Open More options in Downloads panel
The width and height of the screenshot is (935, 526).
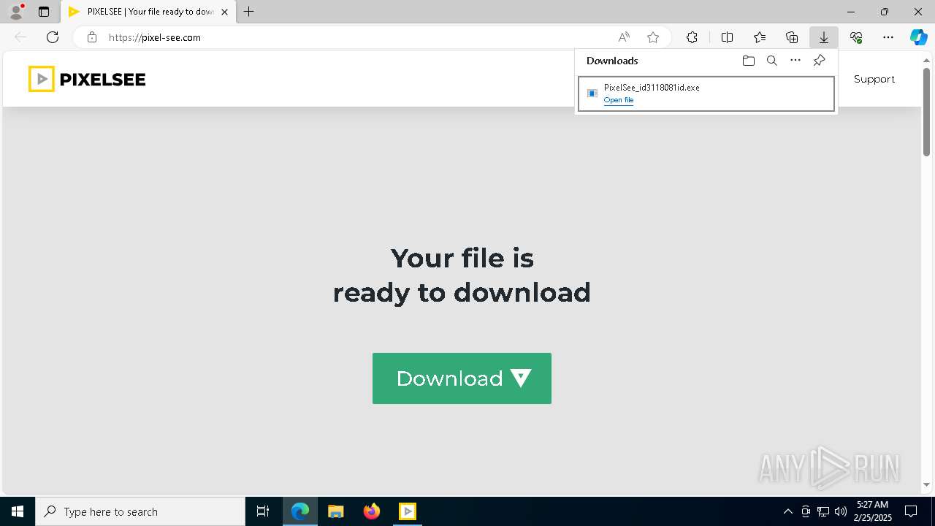tap(795, 61)
